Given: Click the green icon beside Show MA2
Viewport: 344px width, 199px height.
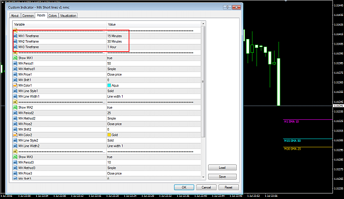Looking at the screenshot, I should pyautogui.click(x=15, y=108).
